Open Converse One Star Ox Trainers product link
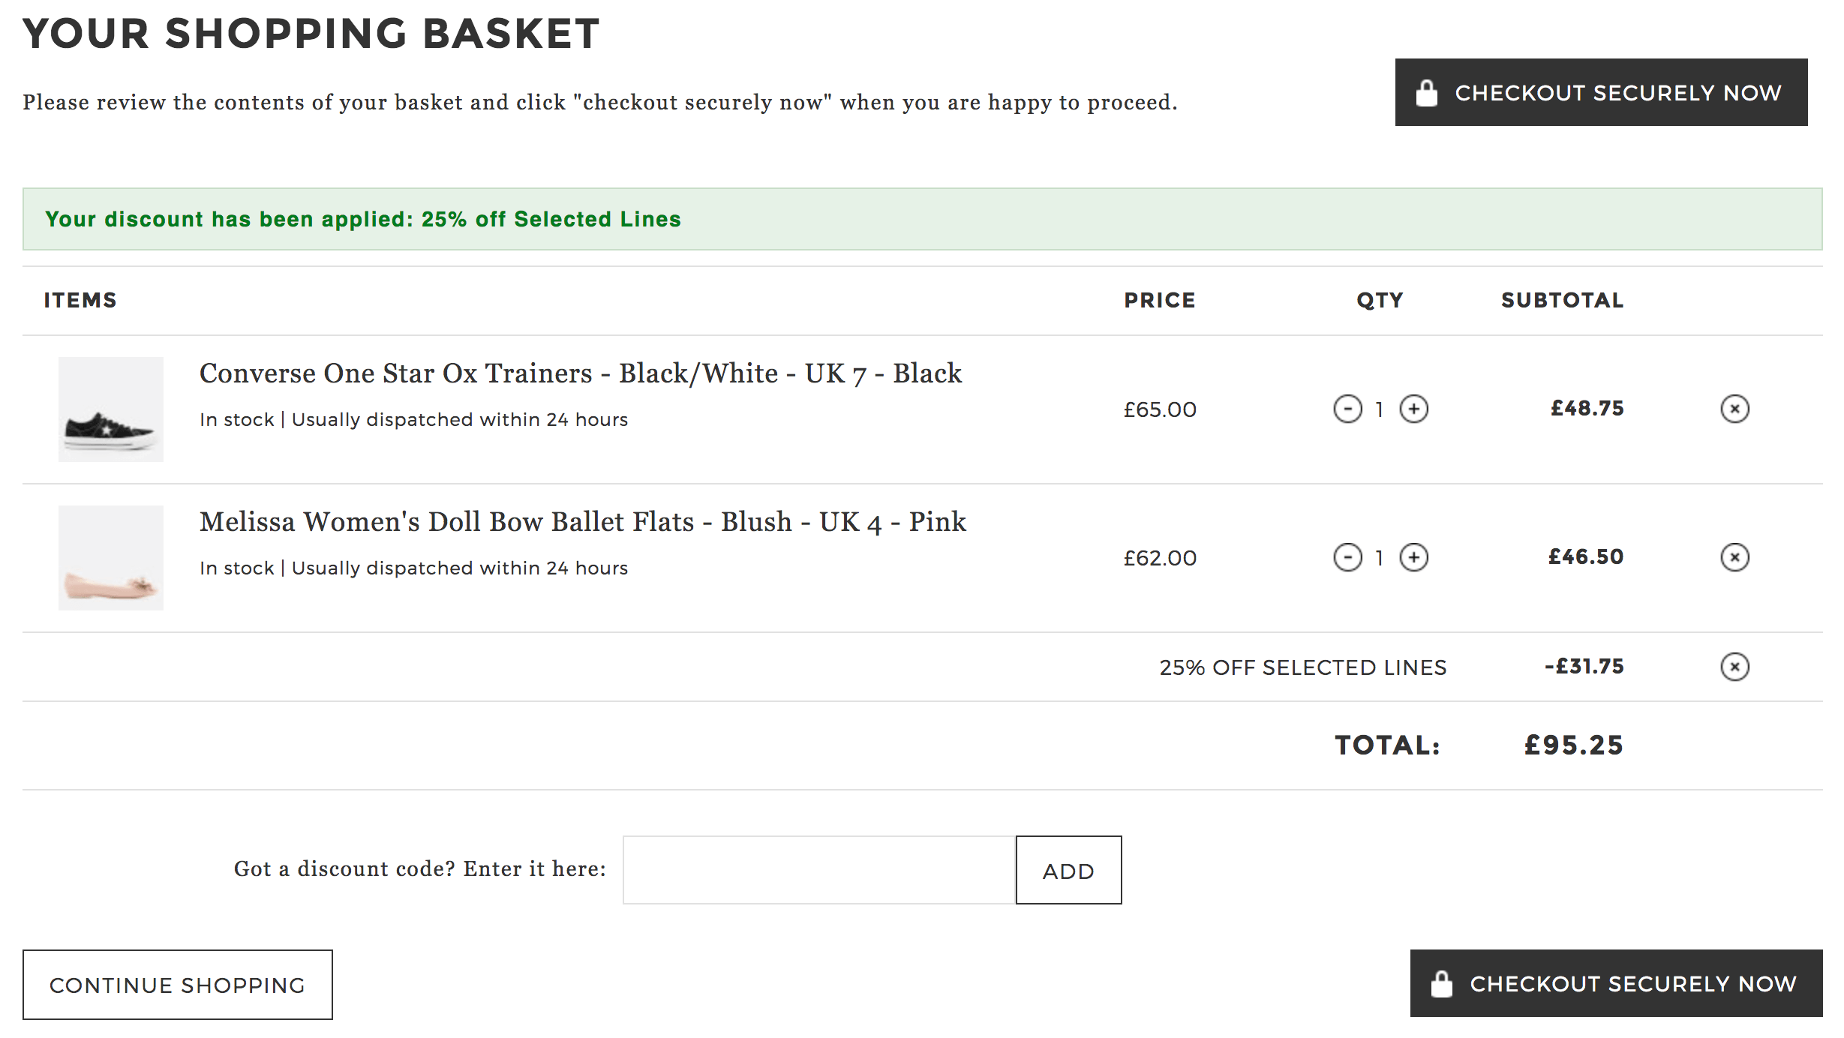The image size is (1844, 1038). [581, 373]
